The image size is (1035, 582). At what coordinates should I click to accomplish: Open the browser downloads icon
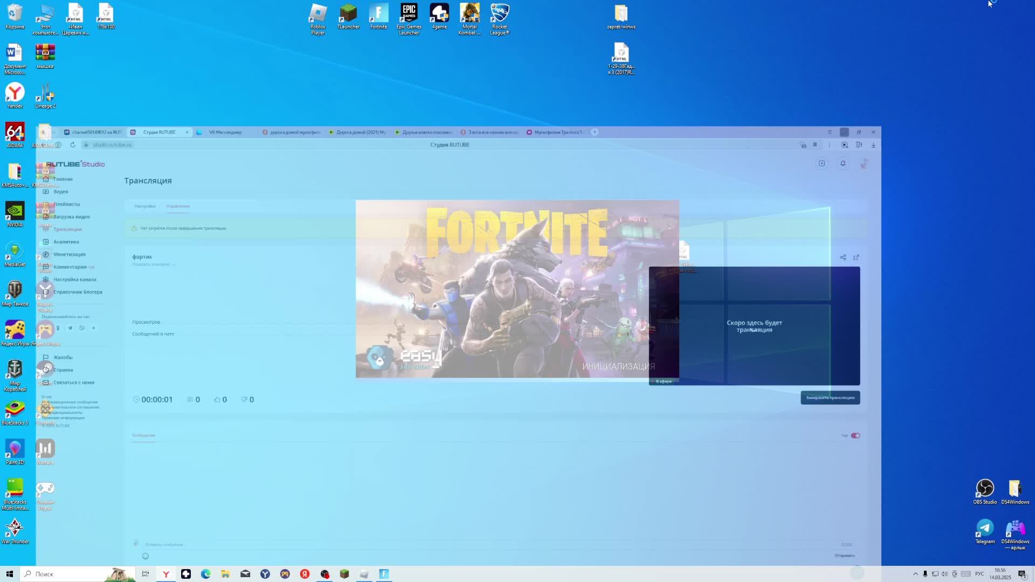coord(873,144)
